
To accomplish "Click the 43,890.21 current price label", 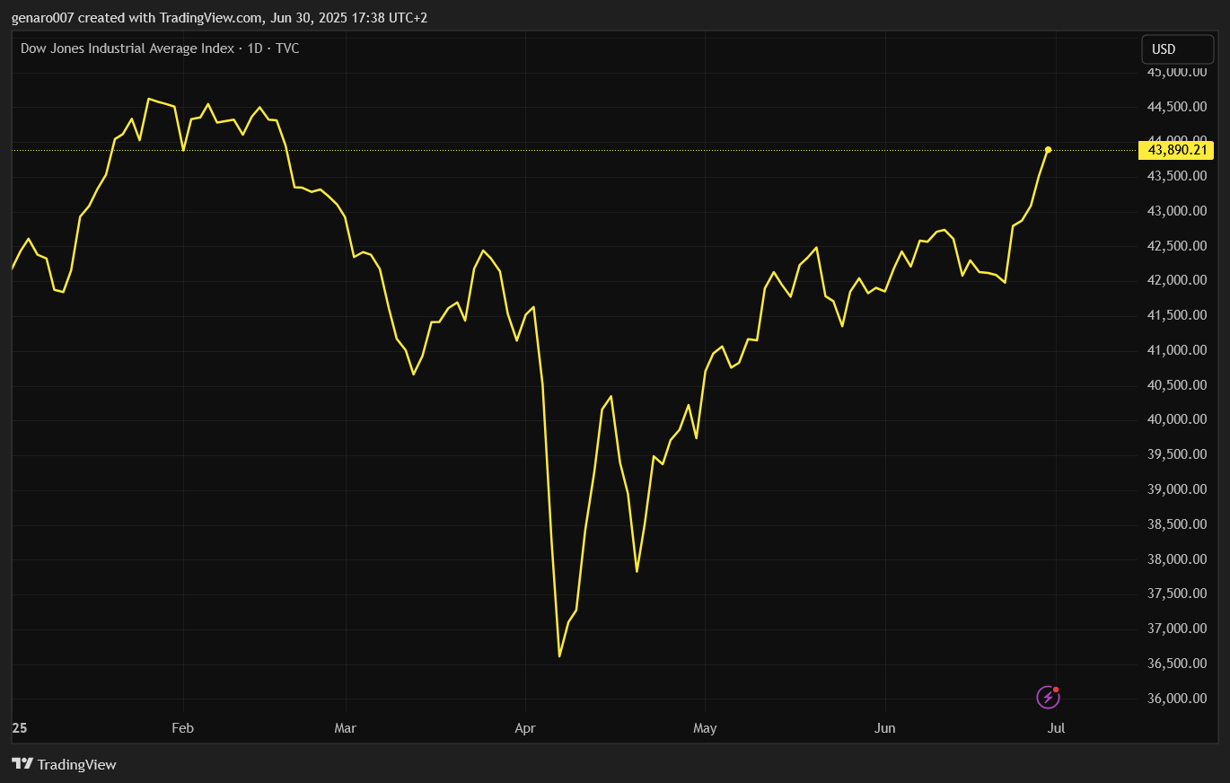I will (1176, 150).
